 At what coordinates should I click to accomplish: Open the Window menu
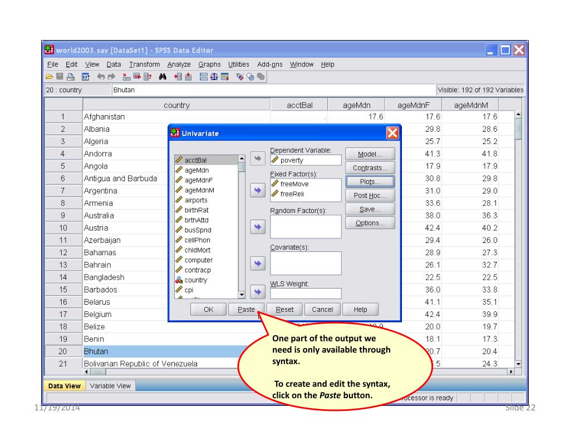[302, 64]
